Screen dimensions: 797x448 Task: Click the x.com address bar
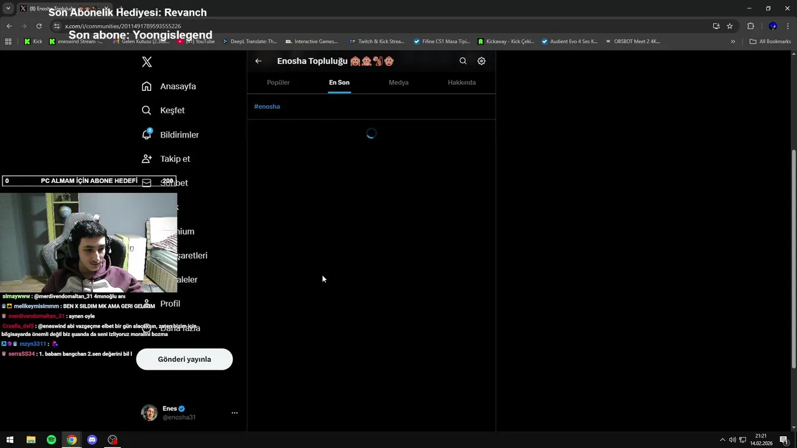pos(380,26)
